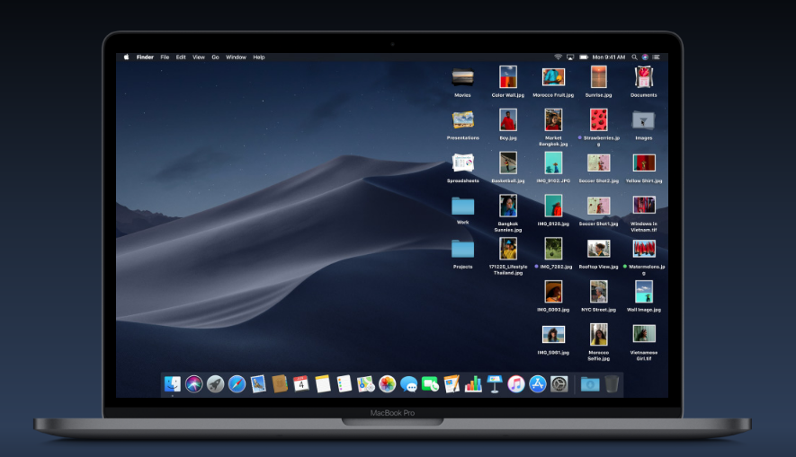Select NYC Street.jpg thumbnail
Viewport: 796px width, 457px height.
click(x=598, y=292)
